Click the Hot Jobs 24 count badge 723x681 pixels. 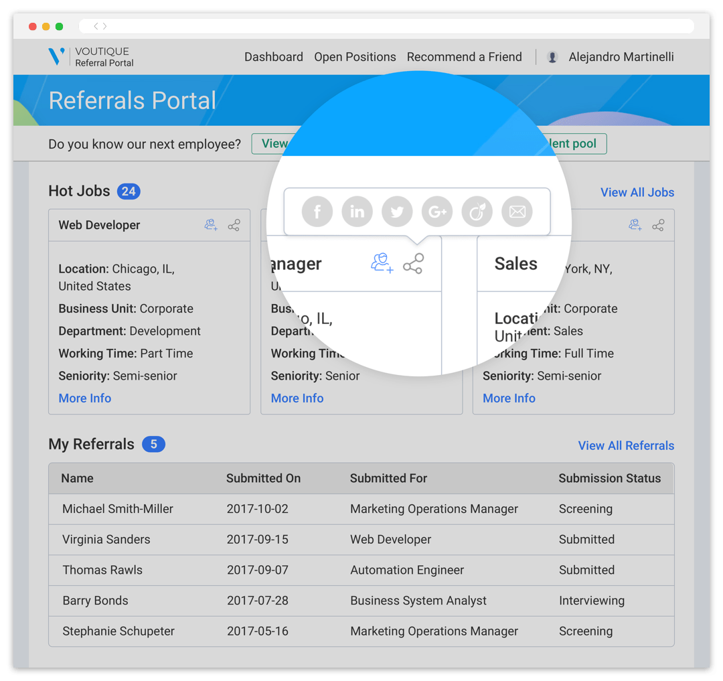(x=129, y=192)
